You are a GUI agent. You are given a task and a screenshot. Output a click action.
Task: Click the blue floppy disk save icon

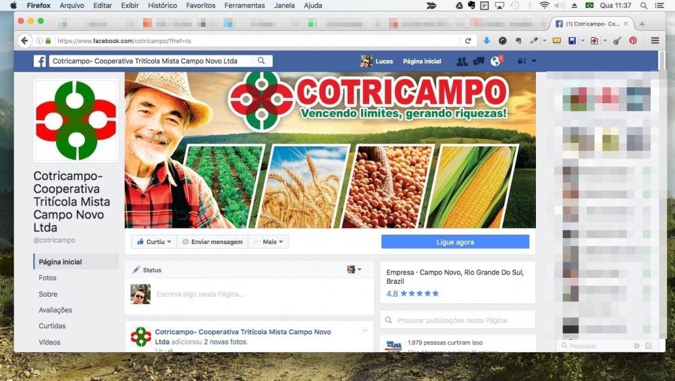point(572,40)
